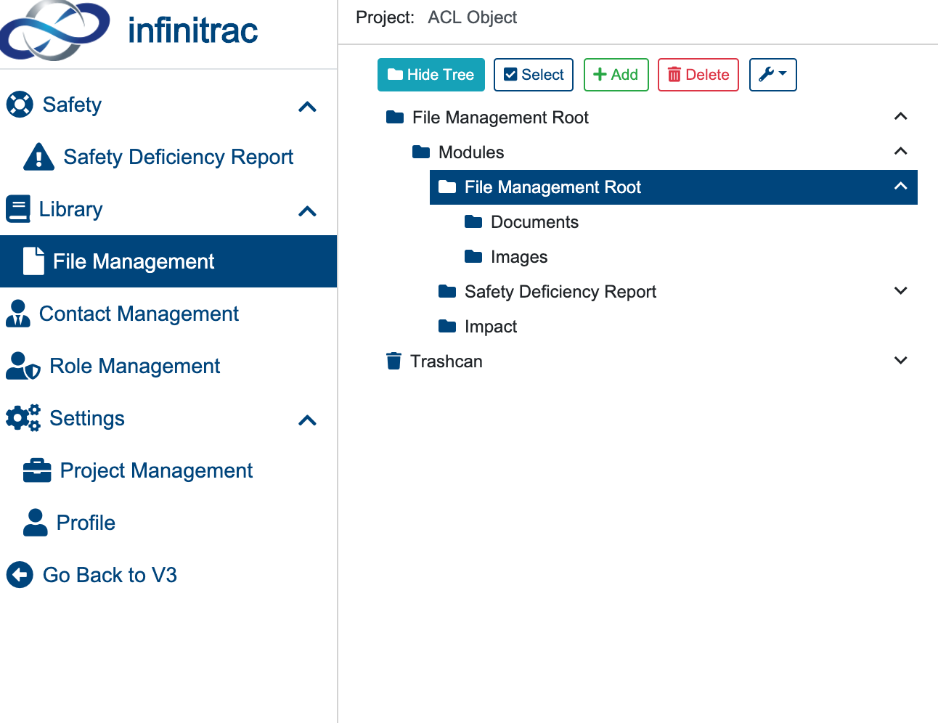Click the Role Management shield-user icon

(23, 366)
